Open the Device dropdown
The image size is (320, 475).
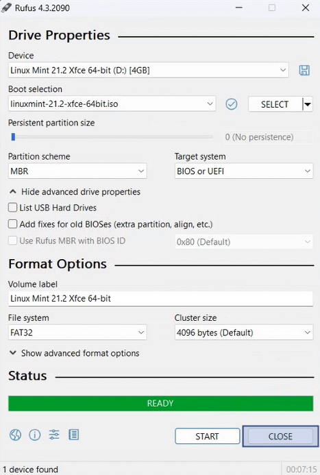pos(148,71)
